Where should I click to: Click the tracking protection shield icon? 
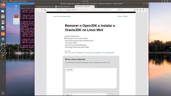(x=58, y=10)
